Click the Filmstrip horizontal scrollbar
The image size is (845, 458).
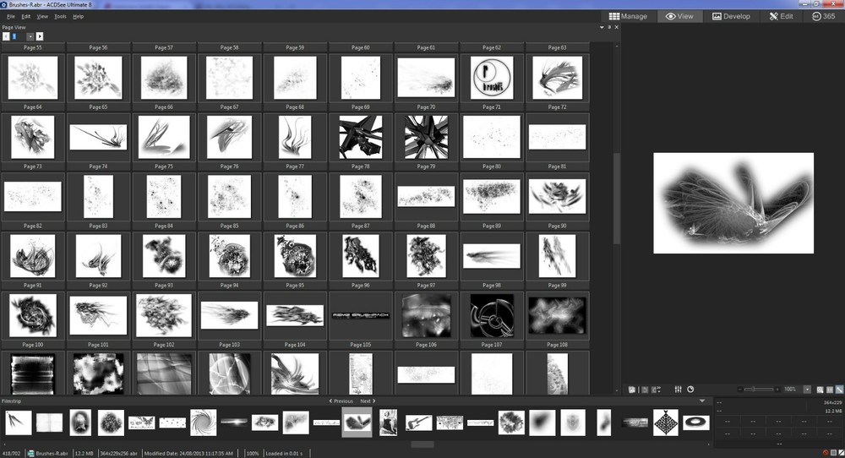point(422,444)
